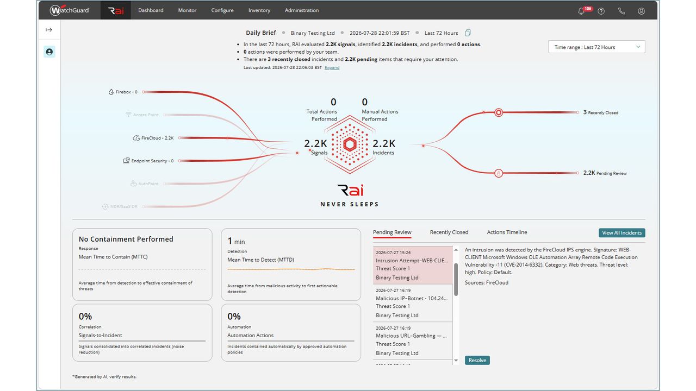This screenshot has width=696, height=391.
Task: Click the Firebox • 0 source label
Action: click(127, 92)
